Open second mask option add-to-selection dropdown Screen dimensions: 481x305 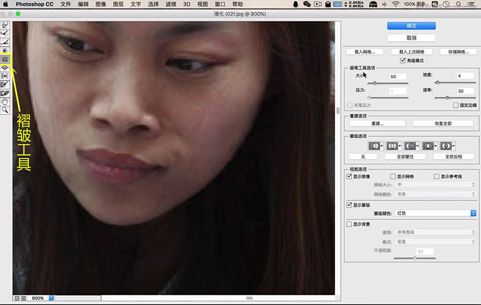[393, 146]
